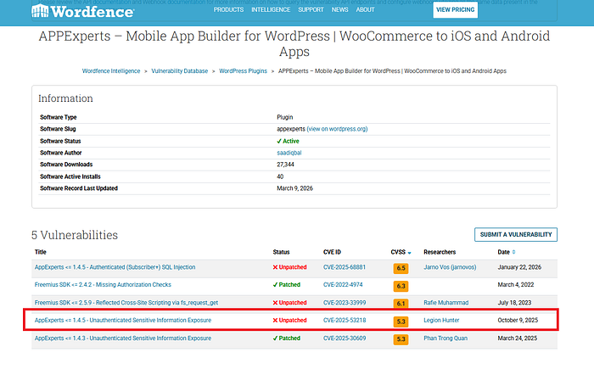This screenshot has height=369, width=594.
Task: Open researcher Phan Trong Quan link
Action: pos(445,338)
